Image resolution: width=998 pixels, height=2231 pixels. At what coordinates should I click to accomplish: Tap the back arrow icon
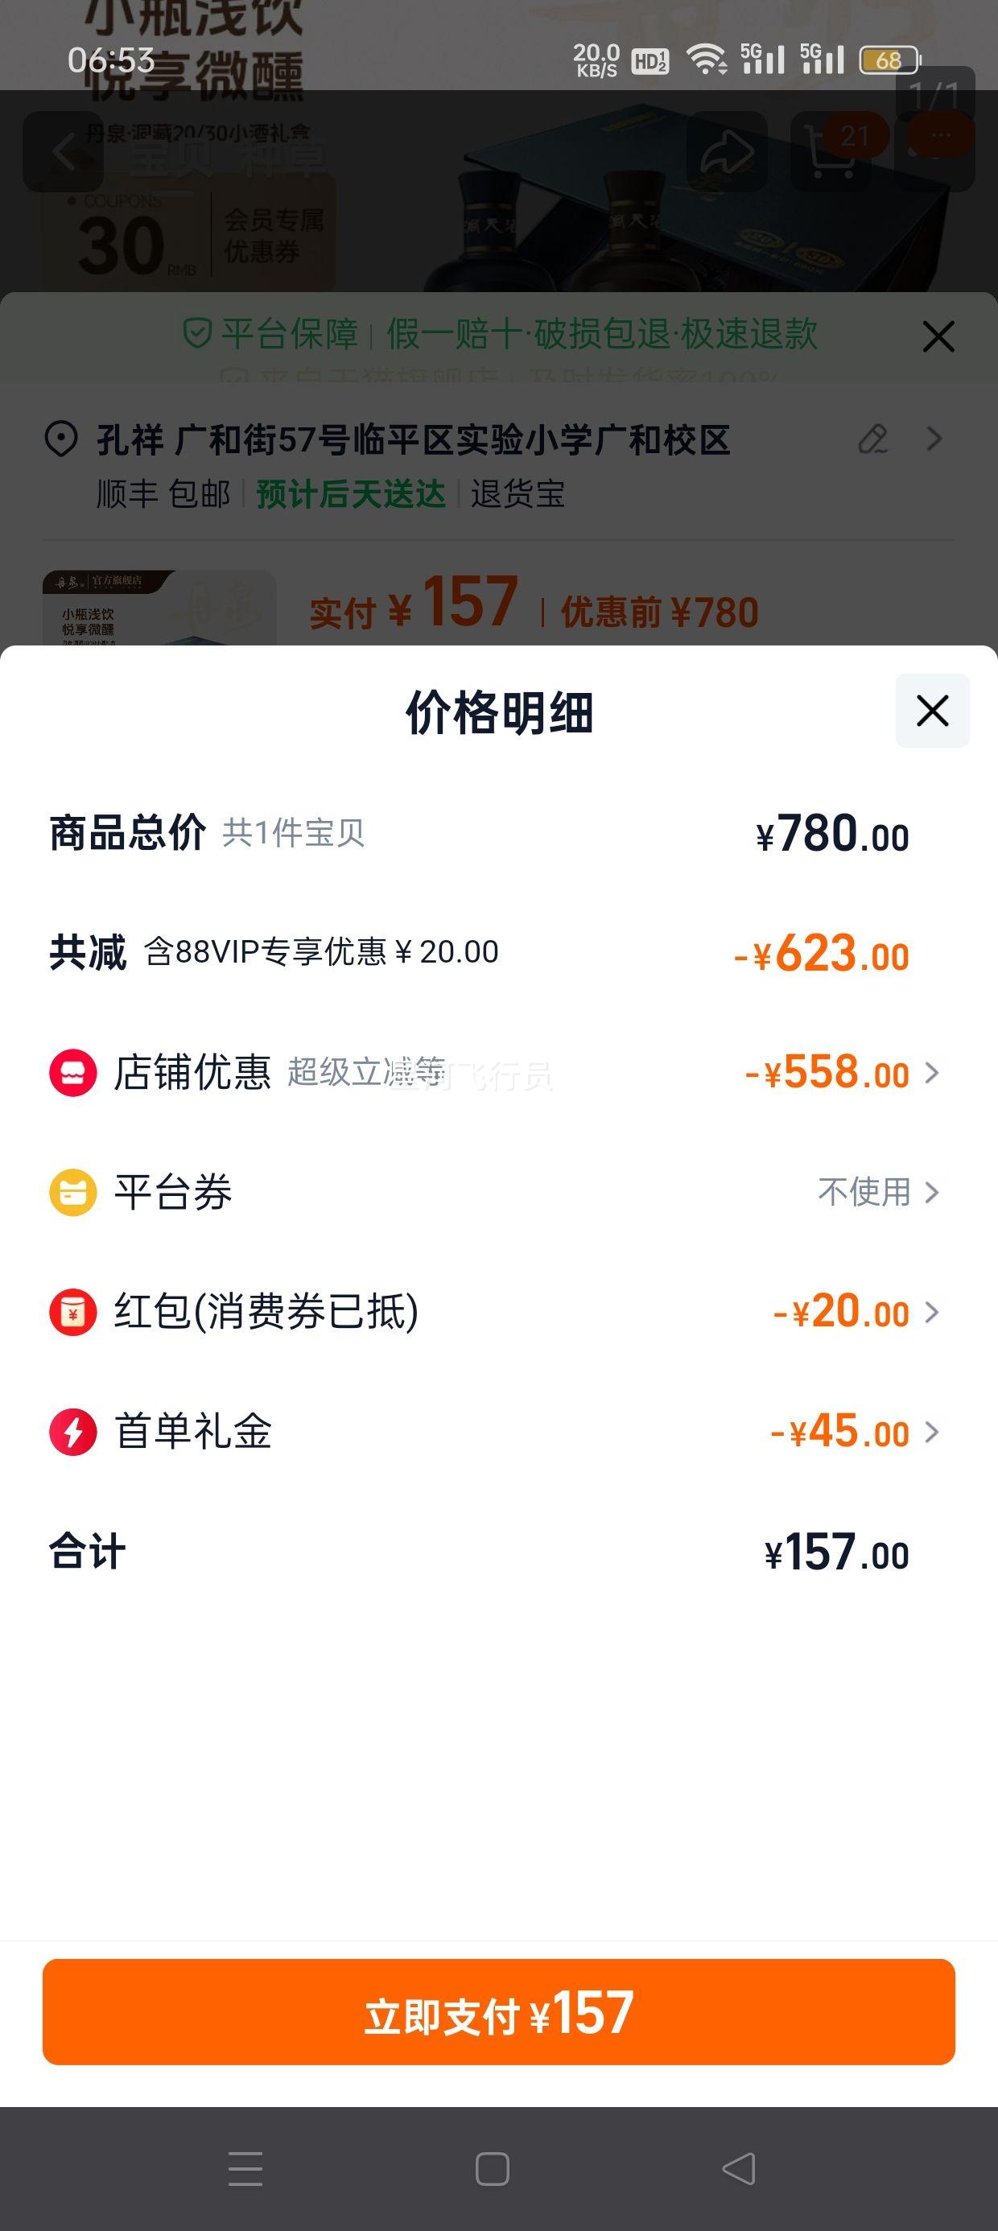[x=63, y=151]
